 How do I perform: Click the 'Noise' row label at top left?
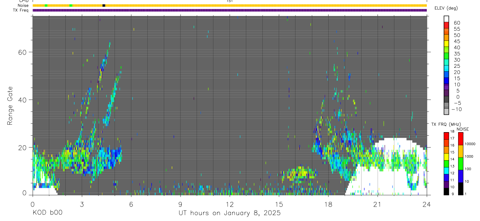pos(24,5)
